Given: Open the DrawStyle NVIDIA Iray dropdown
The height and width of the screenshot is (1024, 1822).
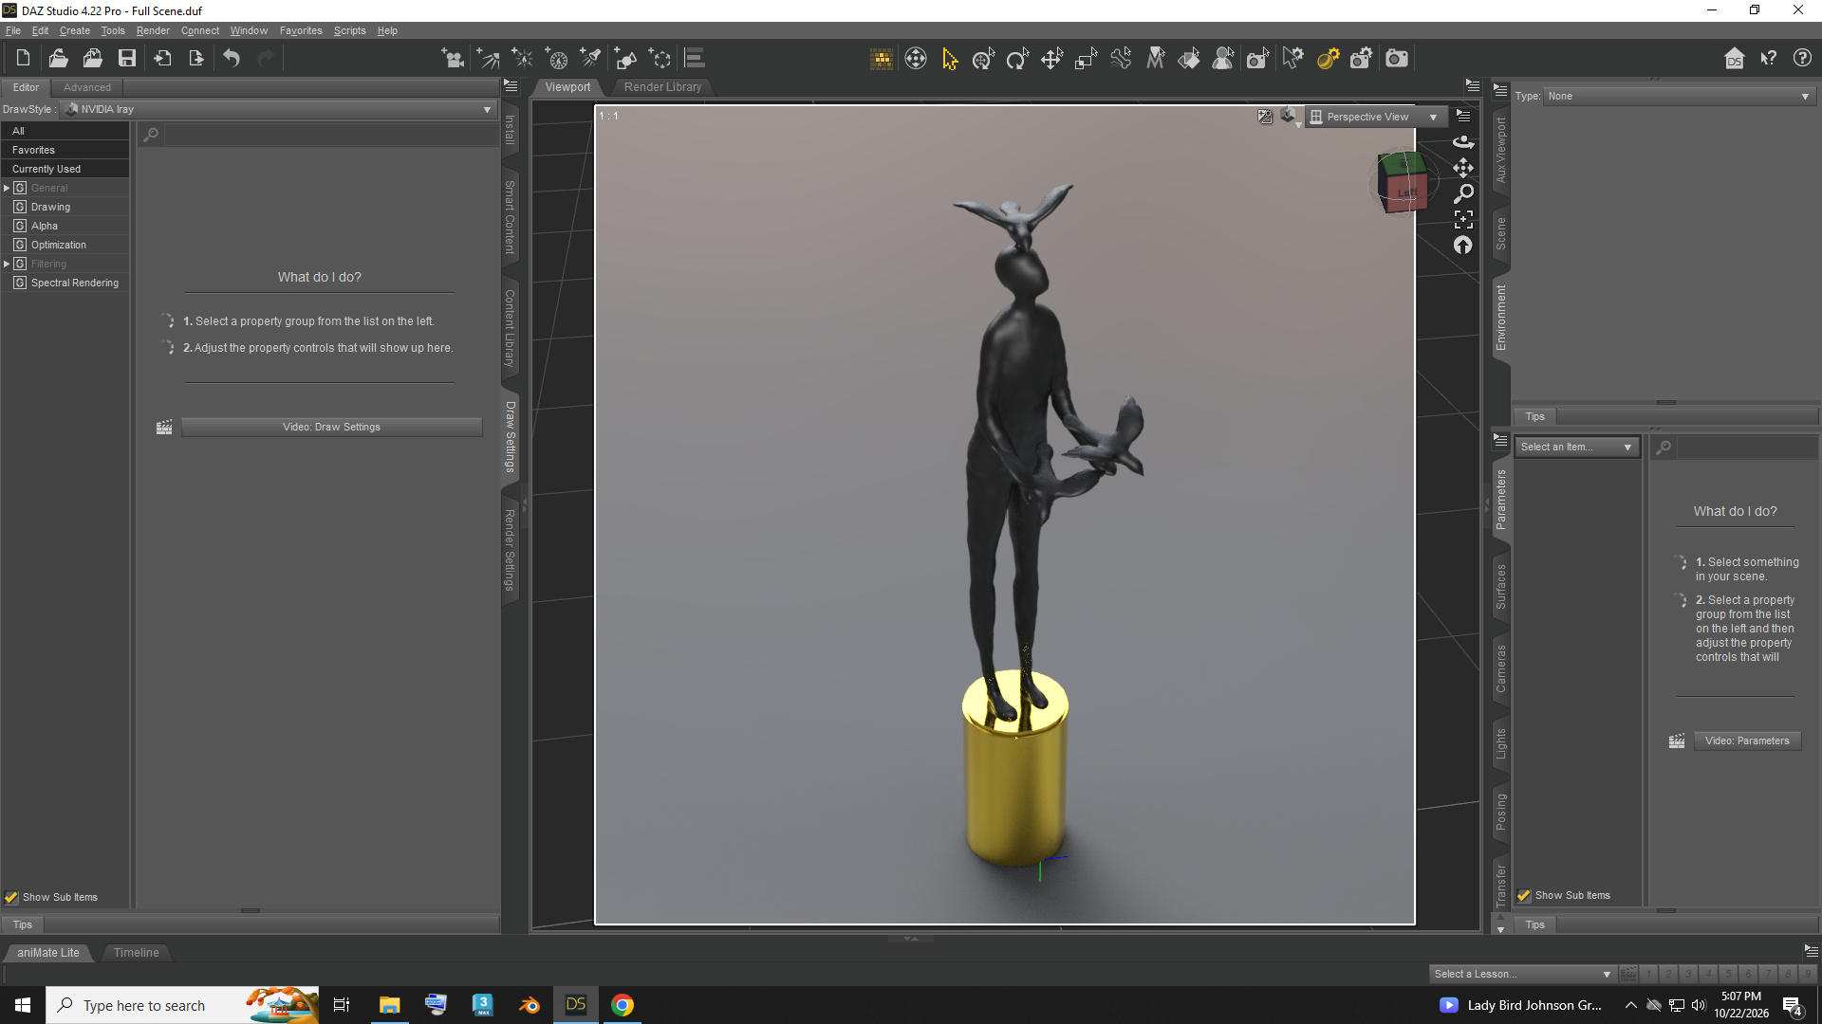Looking at the screenshot, I should coord(279,109).
